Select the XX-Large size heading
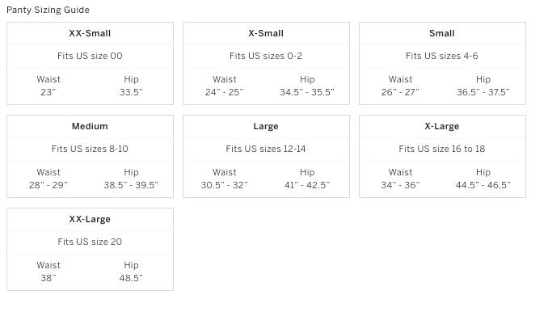548x320 pixels. tap(90, 219)
